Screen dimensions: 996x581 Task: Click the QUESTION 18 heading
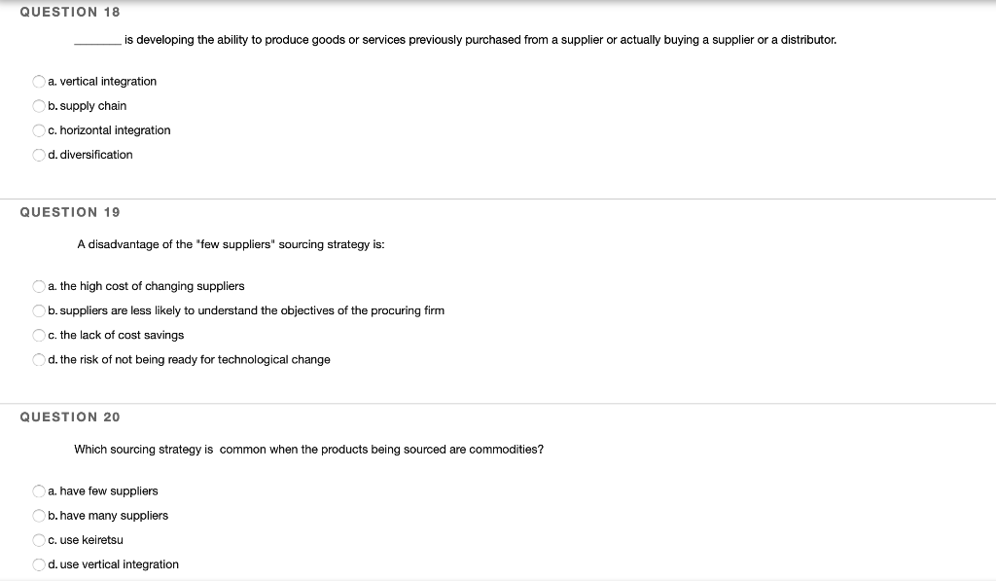coord(69,12)
